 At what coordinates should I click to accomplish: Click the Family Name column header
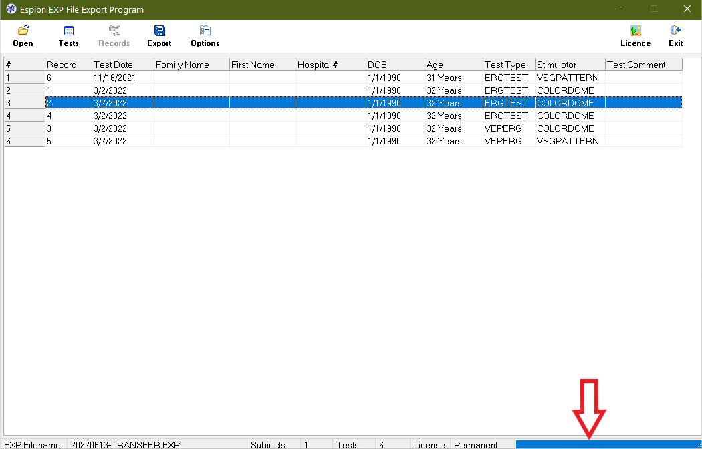pyautogui.click(x=192, y=65)
